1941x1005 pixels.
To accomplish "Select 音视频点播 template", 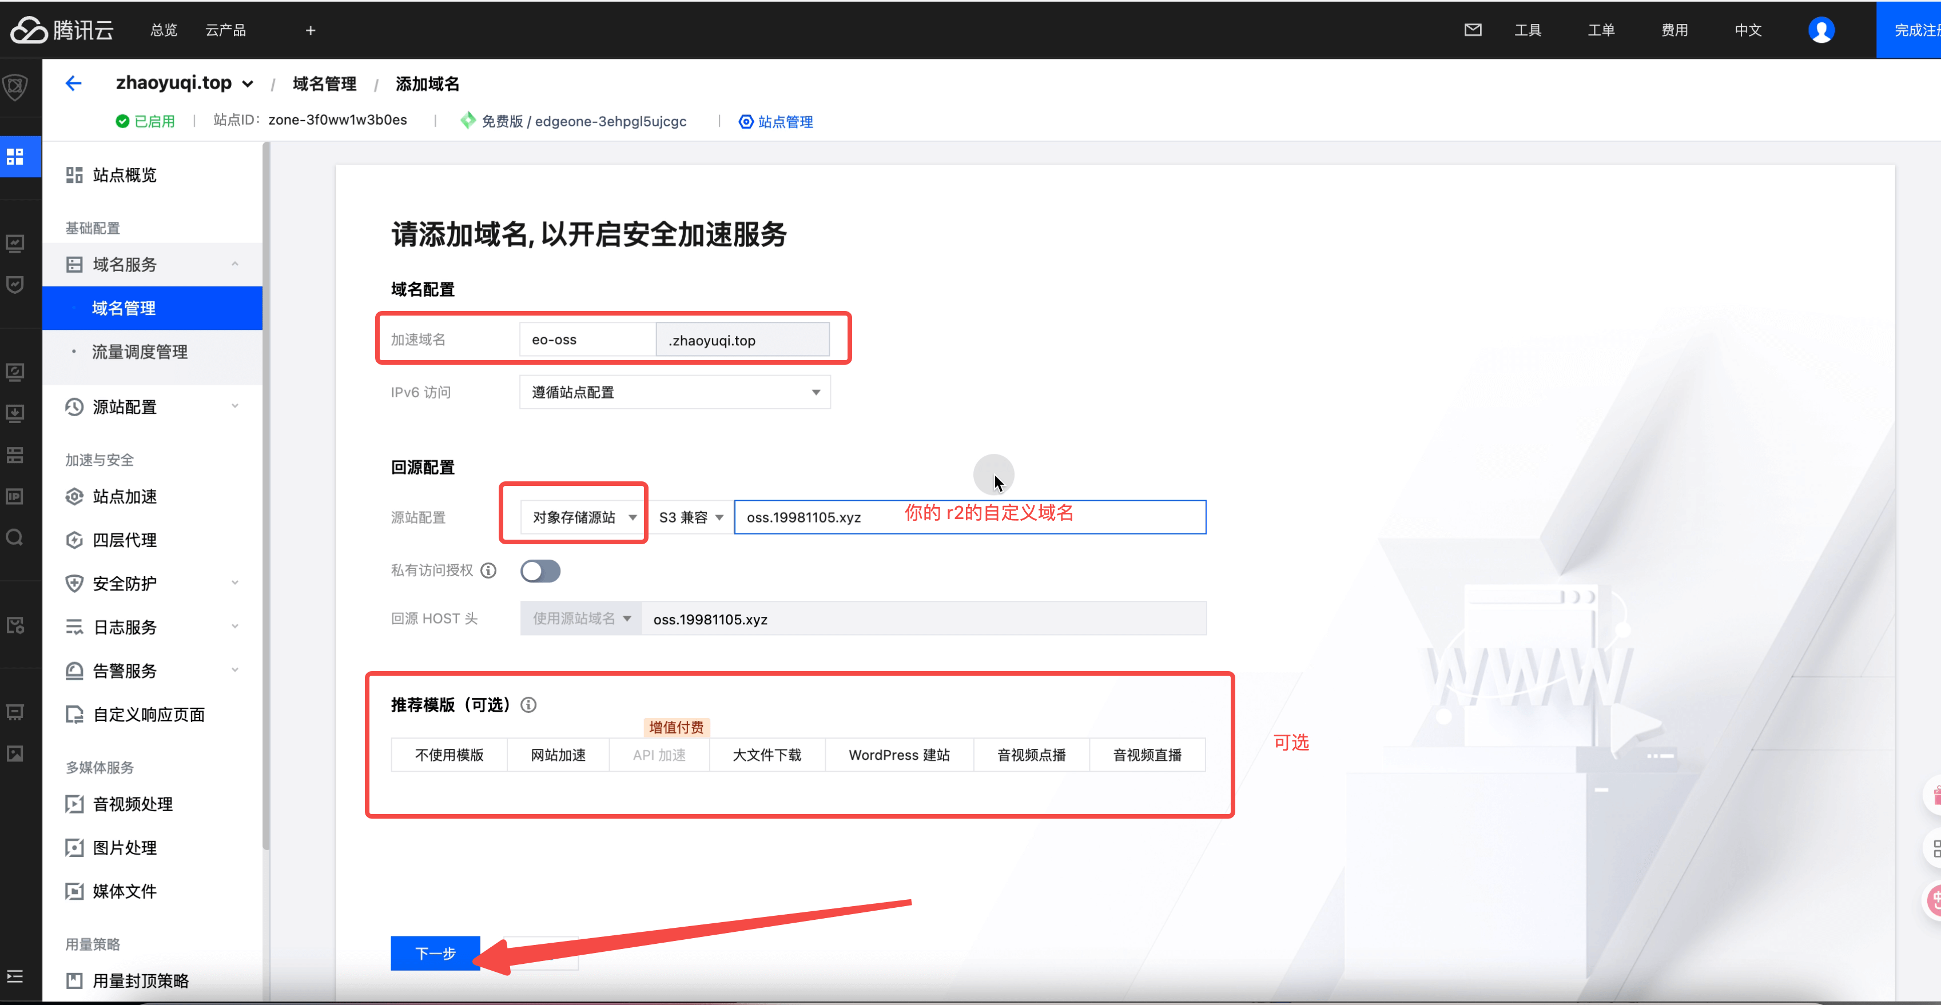I will click(x=1032, y=755).
